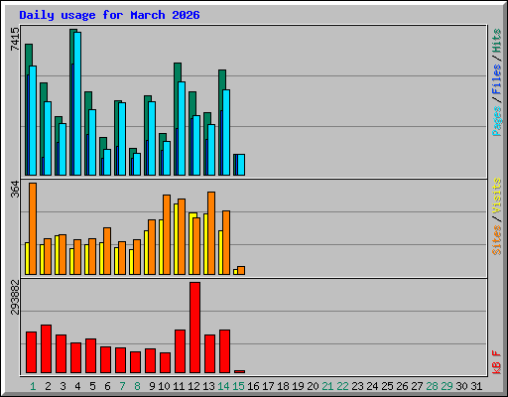508x397 pixels.
Task: Select the 'Pages' legend label
Action: click(x=496, y=121)
